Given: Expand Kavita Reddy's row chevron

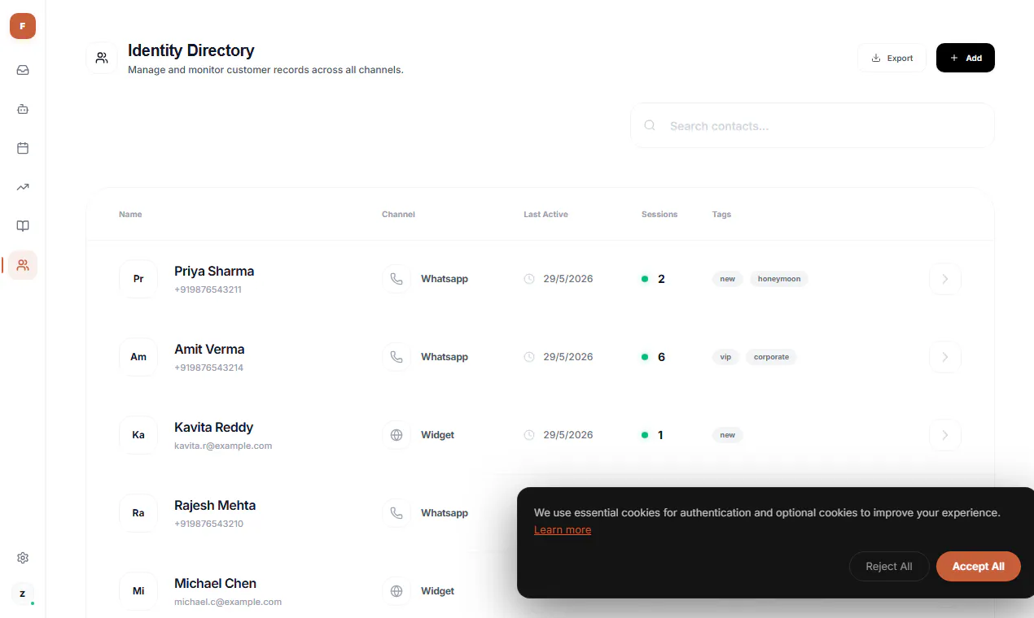Looking at the screenshot, I should [x=945, y=435].
